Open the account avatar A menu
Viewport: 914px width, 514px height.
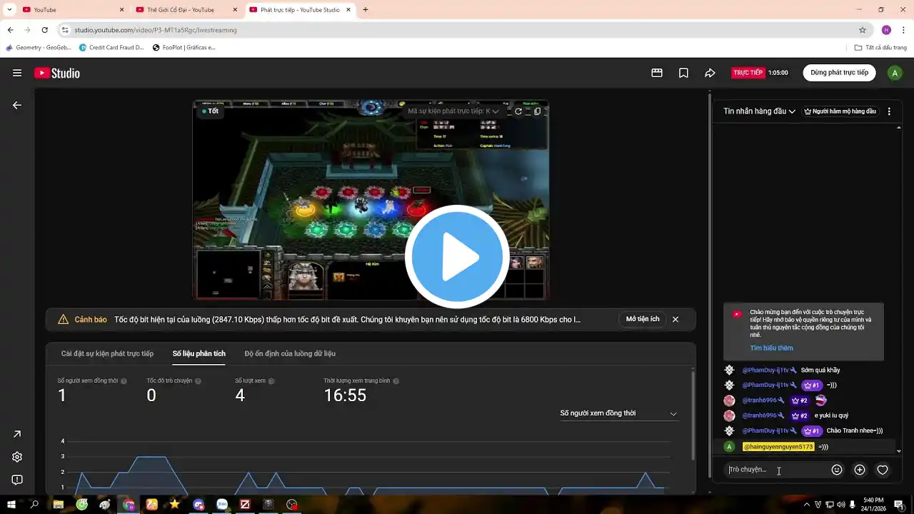895,73
